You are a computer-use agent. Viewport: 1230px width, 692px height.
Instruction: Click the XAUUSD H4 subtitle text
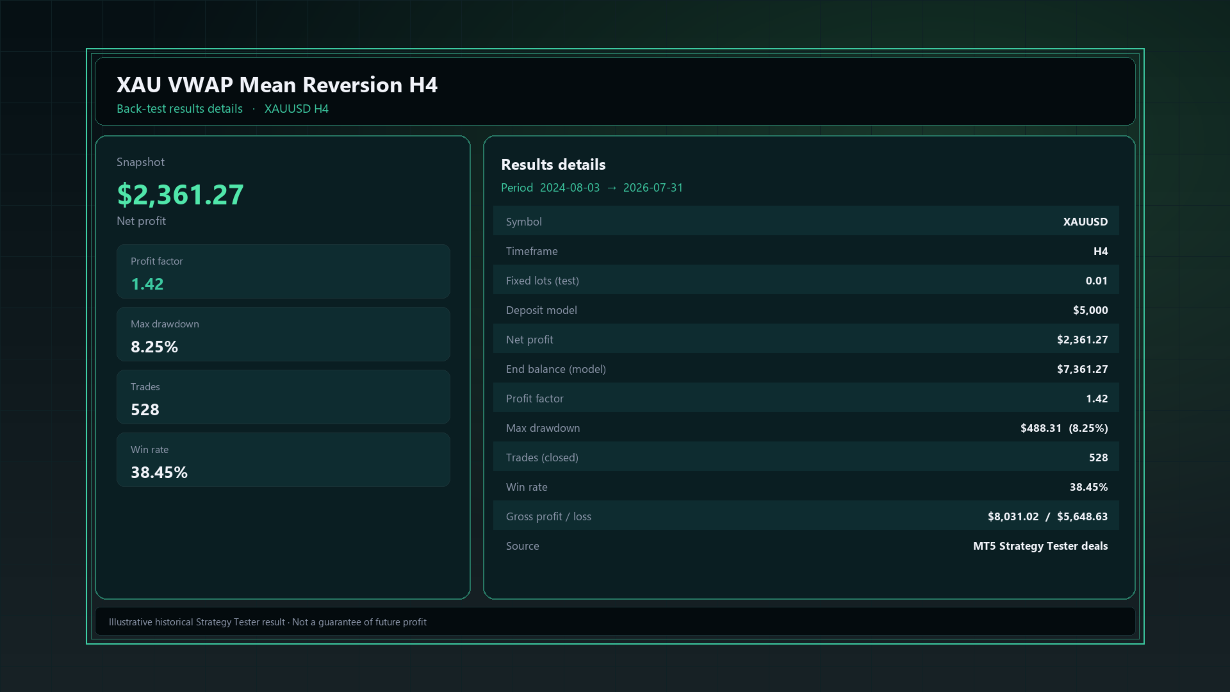(297, 109)
